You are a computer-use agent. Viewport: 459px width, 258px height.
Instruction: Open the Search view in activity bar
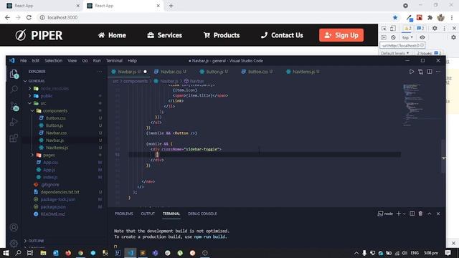[14, 89]
